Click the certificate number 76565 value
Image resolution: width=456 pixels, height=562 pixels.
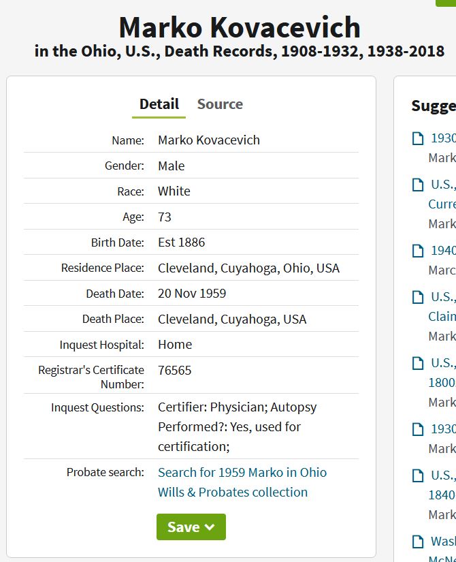tap(175, 371)
